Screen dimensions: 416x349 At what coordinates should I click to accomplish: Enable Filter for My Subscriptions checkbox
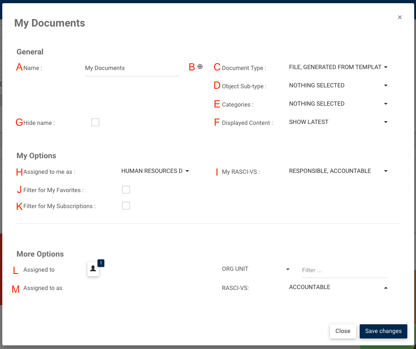click(x=126, y=205)
